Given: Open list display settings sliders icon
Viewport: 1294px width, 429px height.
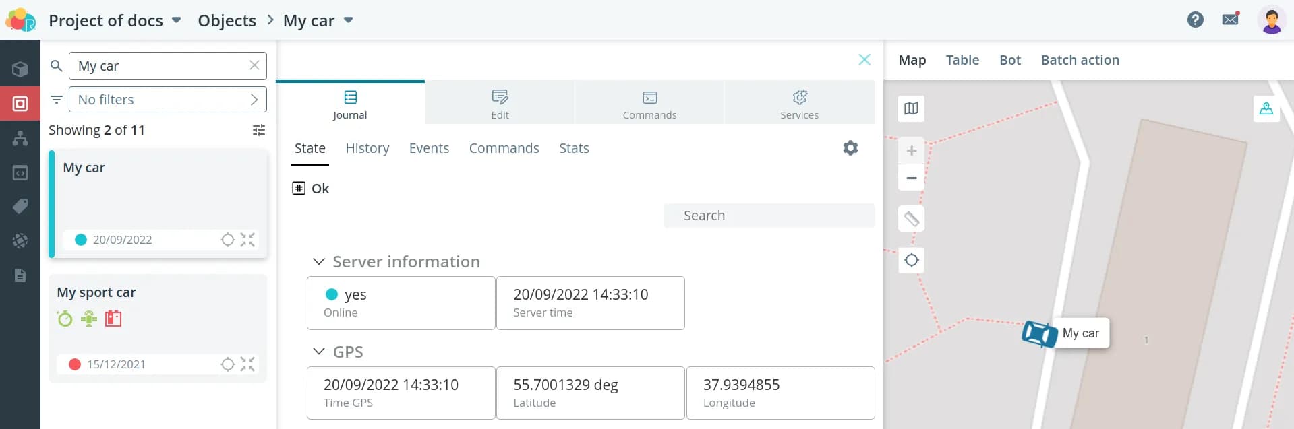Looking at the screenshot, I should coord(258,130).
